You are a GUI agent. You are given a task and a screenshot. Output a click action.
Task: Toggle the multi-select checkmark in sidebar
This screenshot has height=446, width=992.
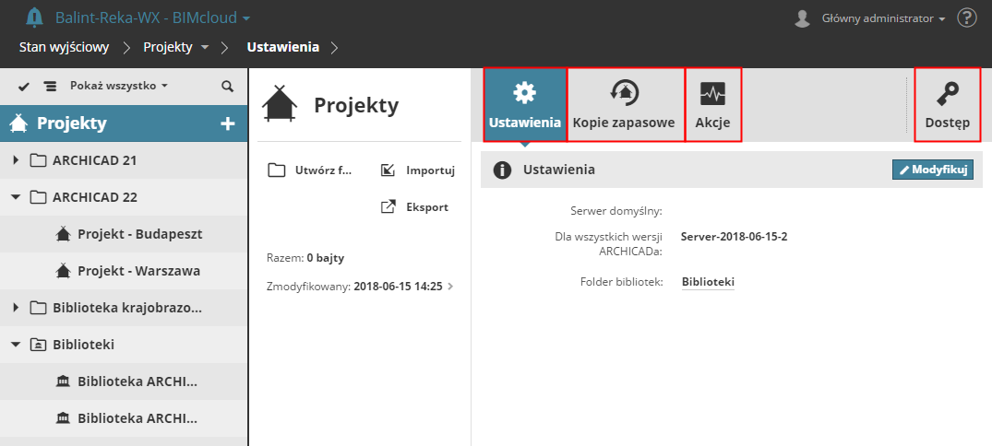24,87
